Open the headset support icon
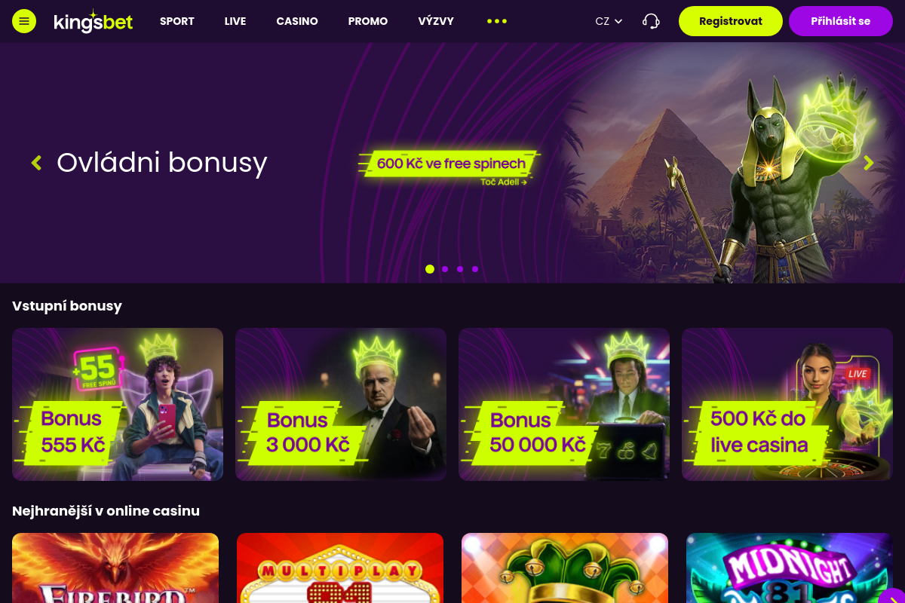This screenshot has width=905, height=603. (651, 21)
